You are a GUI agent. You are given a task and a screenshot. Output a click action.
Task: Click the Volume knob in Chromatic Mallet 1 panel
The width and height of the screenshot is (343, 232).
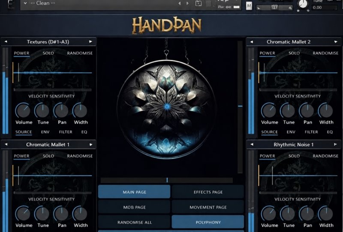23,214
